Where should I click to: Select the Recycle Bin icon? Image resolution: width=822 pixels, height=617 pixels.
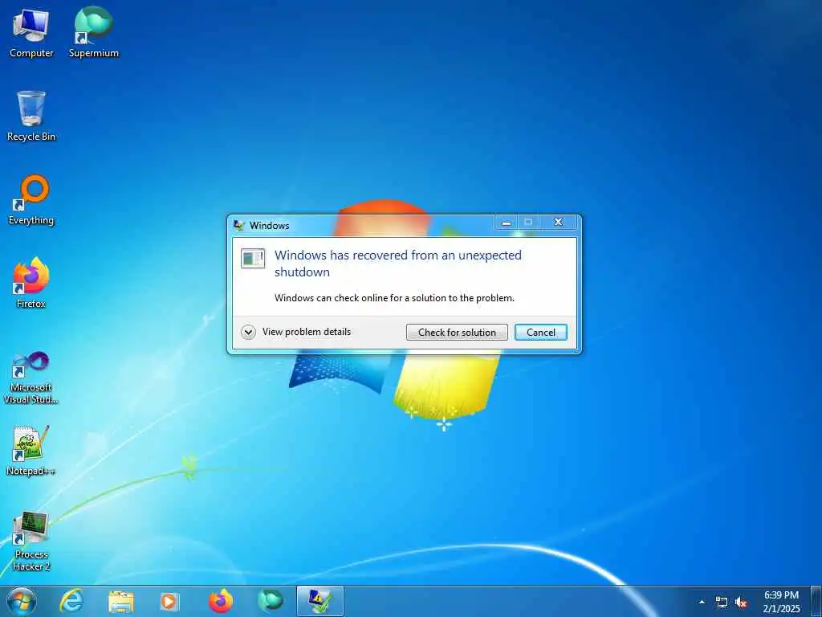(31, 116)
